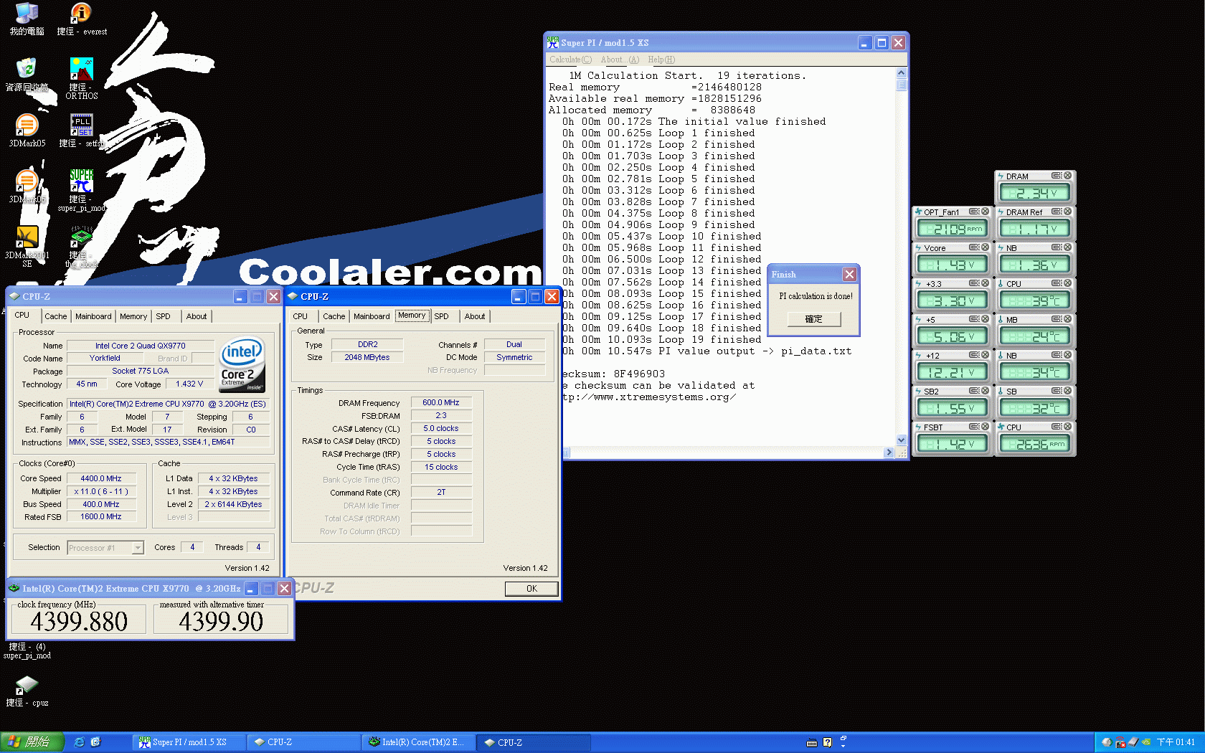Image resolution: width=1205 pixels, height=753 pixels.
Task: Click OK in the CPU-Z Memory window
Action: tap(531, 589)
